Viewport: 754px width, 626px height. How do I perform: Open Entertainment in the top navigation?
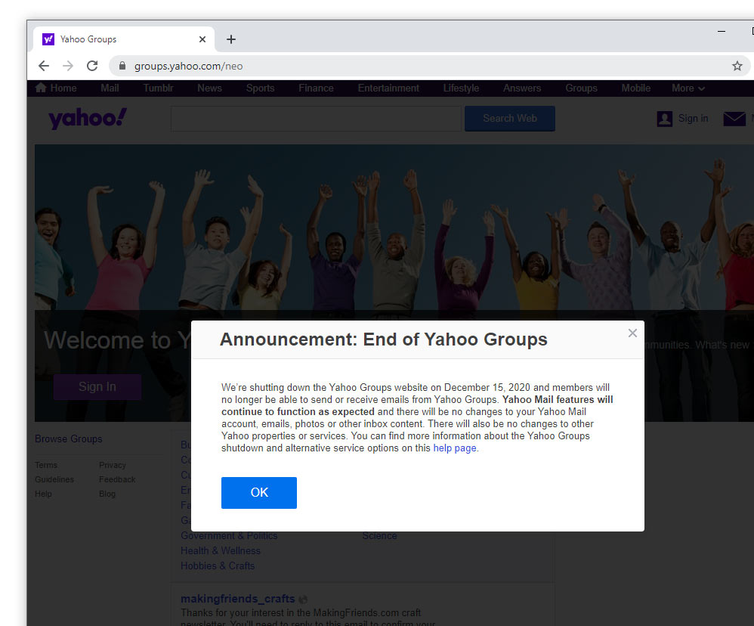click(388, 88)
